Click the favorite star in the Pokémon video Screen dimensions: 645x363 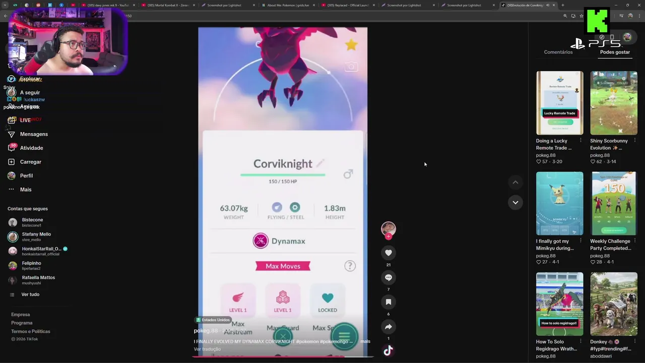coord(351,45)
